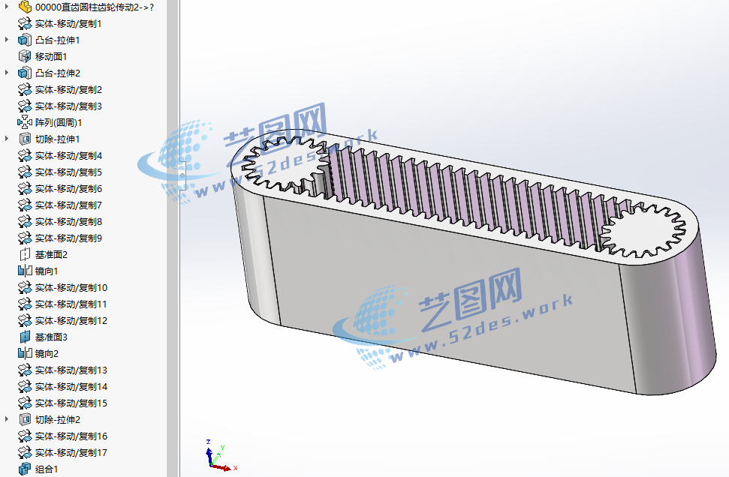This screenshot has height=477, width=729.
Task: Select the 实体-移动/复制11 label
Action: tap(71, 304)
